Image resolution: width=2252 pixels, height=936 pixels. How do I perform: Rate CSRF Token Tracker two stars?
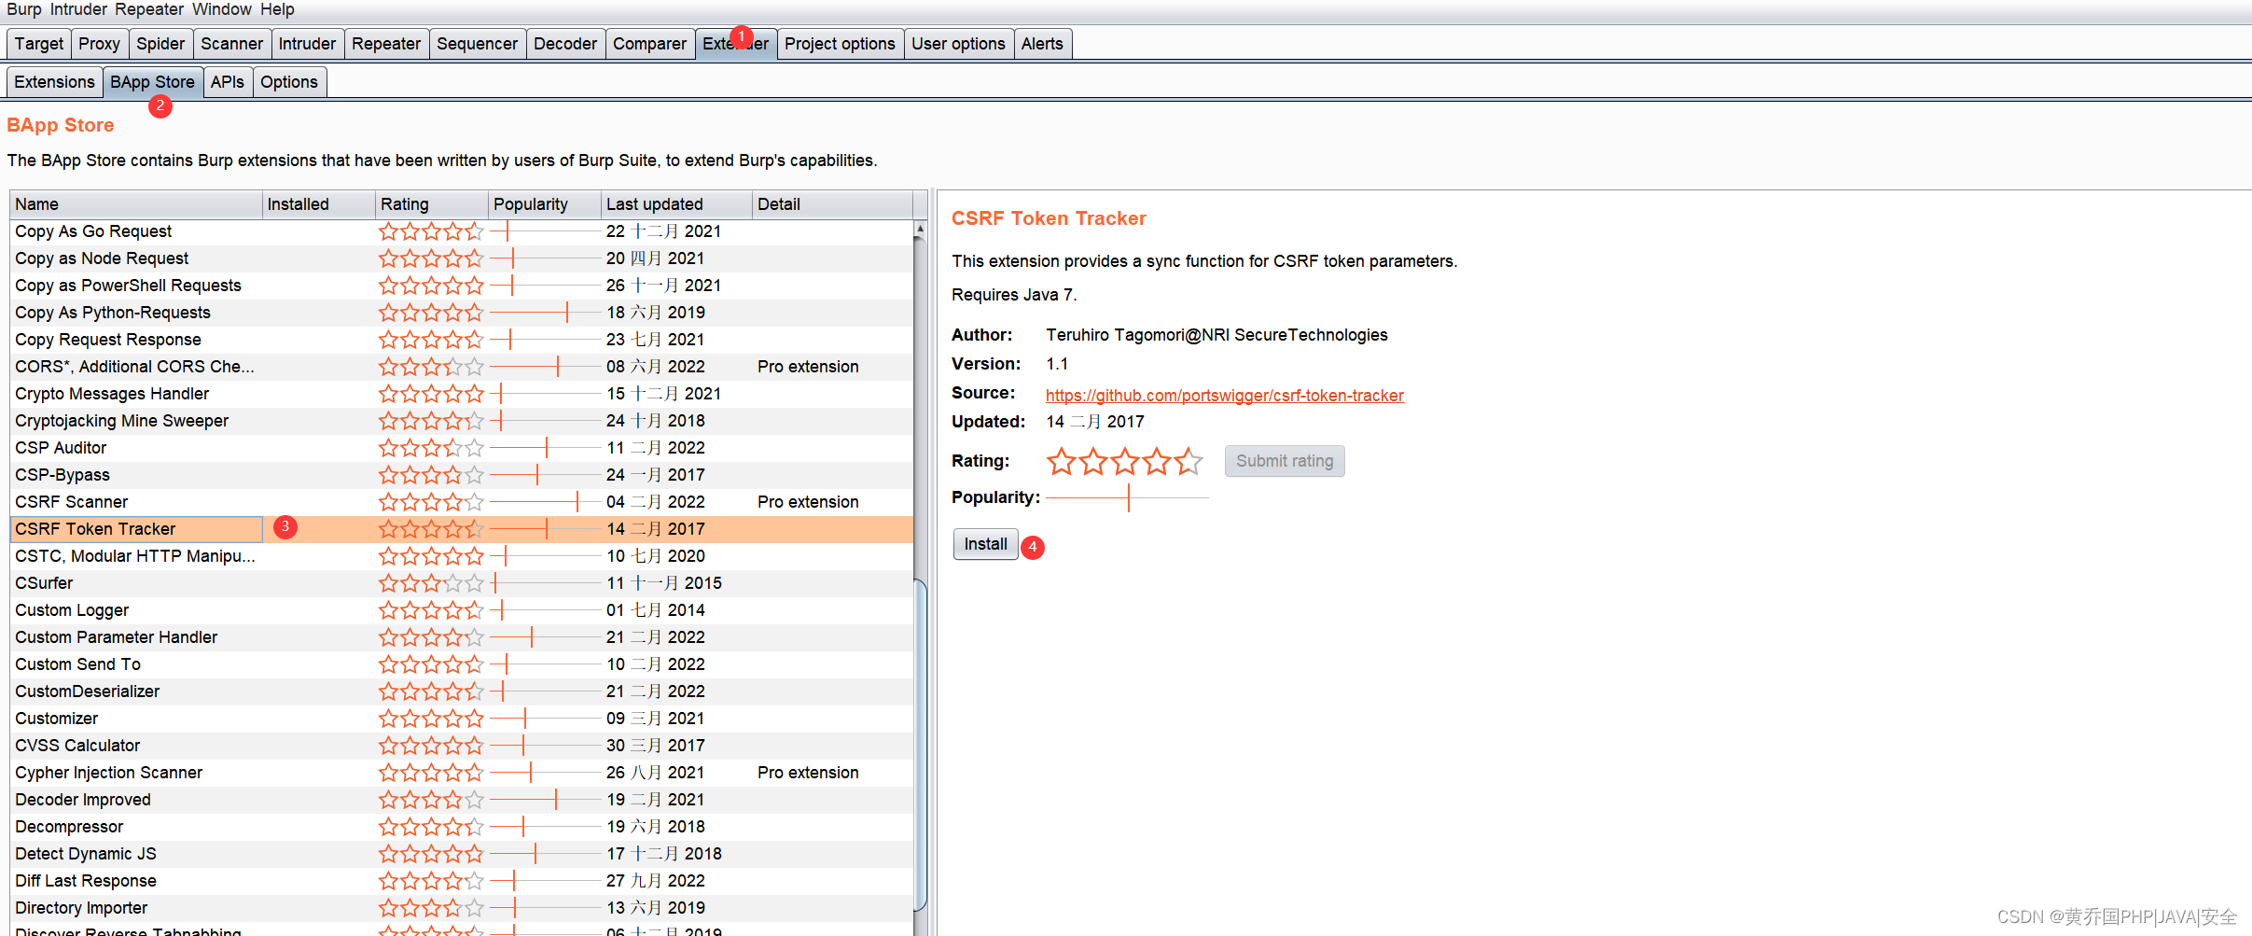pyautogui.click(x=1093, y=461)
